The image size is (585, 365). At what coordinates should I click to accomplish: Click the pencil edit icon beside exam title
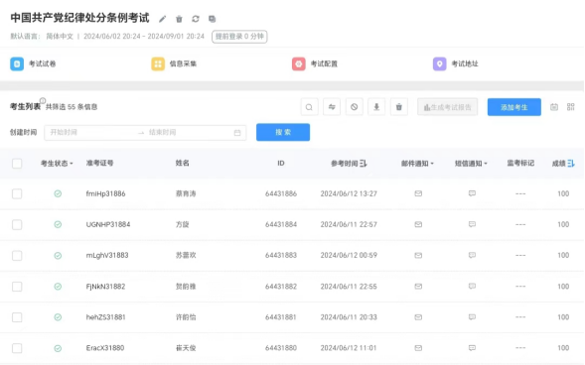point(162,19)
